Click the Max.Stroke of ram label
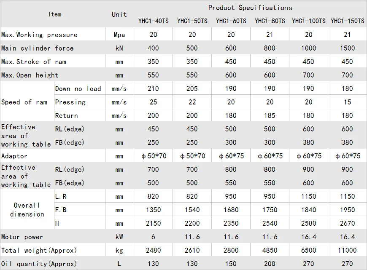 (x=34, y=62)
